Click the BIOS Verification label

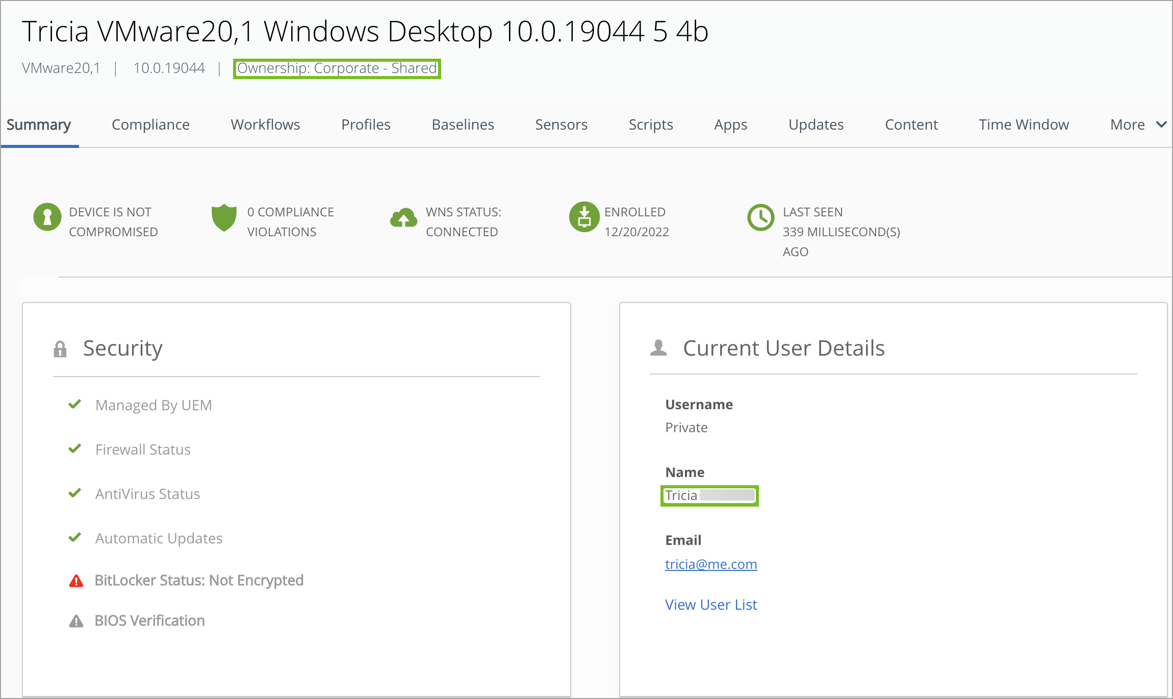coord(150,621)
